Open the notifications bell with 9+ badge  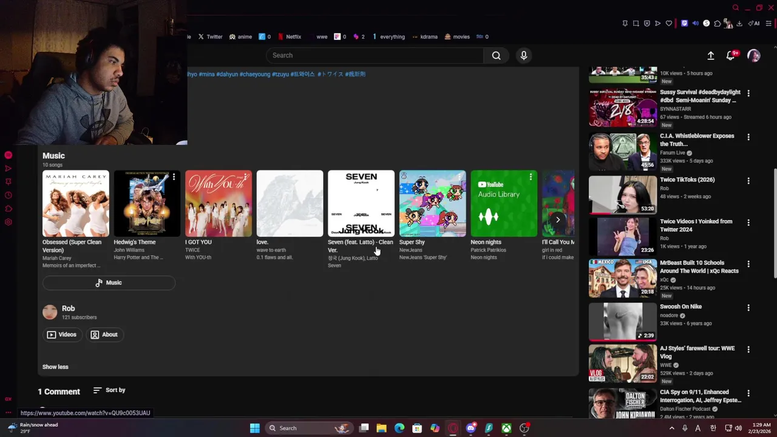731,55
